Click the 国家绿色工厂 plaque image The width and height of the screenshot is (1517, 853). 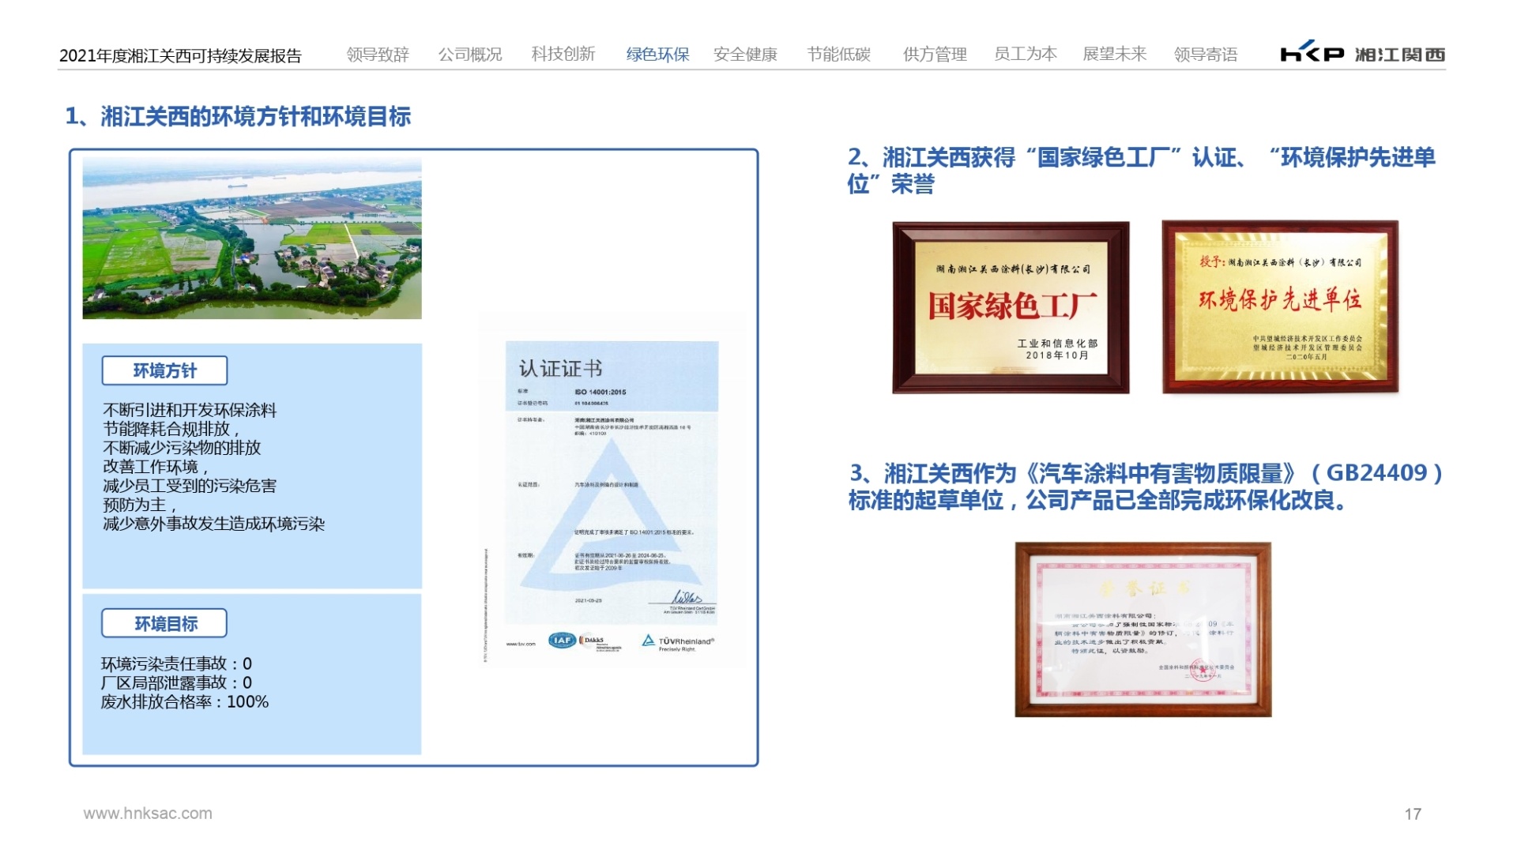1011,307
